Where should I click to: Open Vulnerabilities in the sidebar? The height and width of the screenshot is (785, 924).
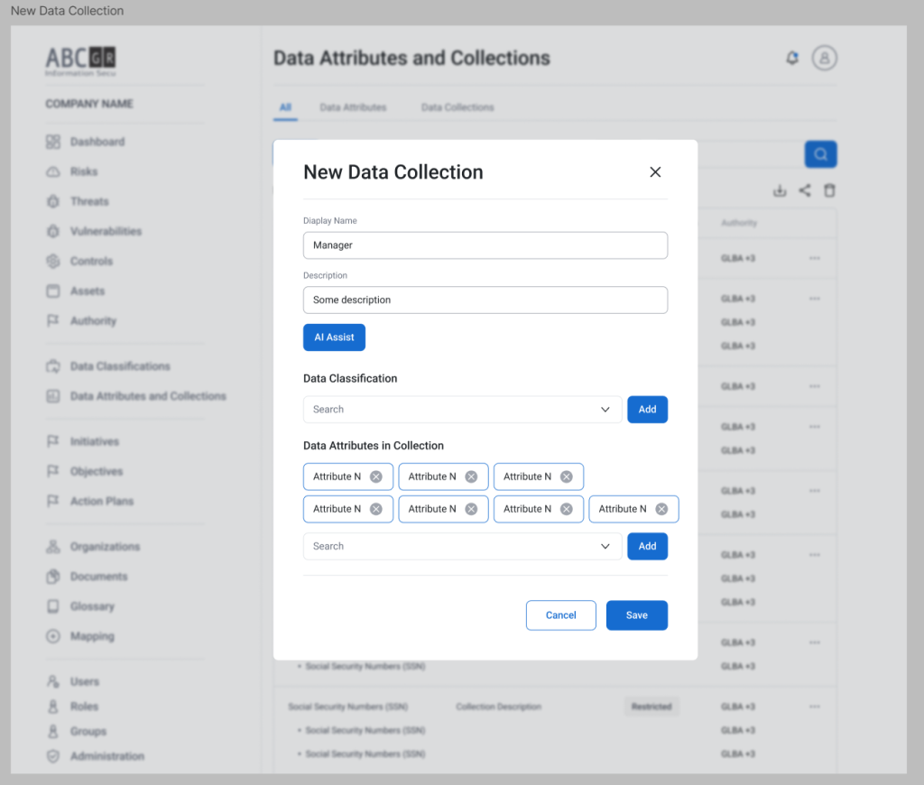106,231
